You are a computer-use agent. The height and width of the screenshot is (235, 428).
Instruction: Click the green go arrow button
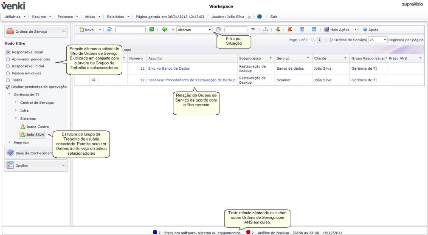click(x=152, y=29)
